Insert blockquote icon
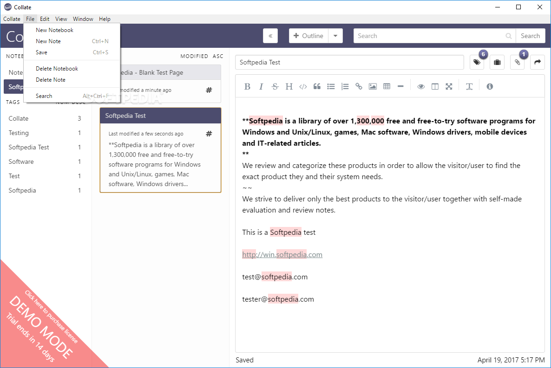Screen dimensions: 551x368 coord(317,86)
